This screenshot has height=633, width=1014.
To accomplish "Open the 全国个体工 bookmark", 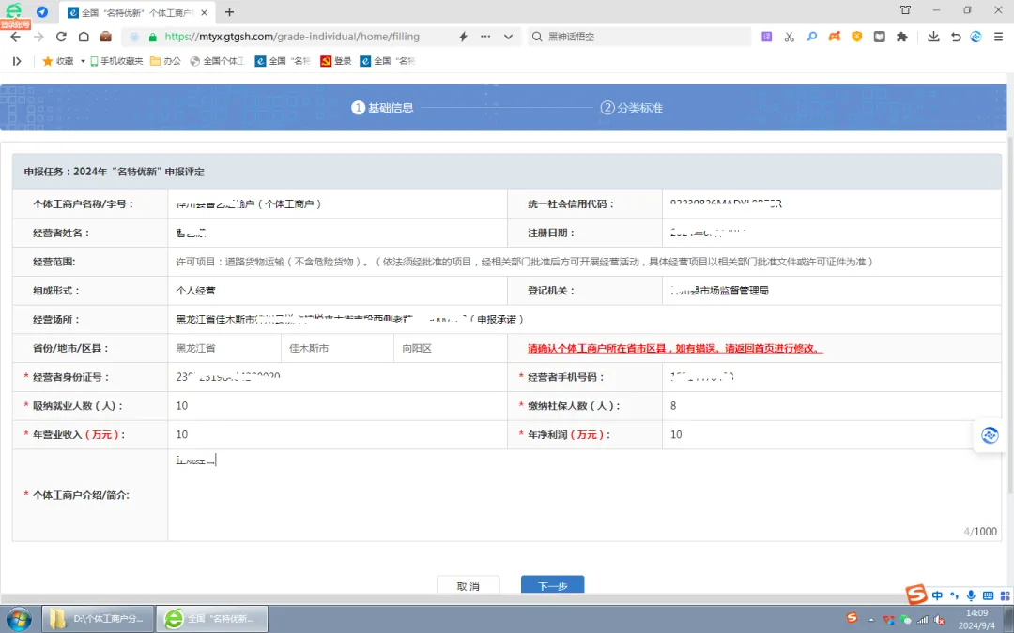I will (x=217, y=61).
